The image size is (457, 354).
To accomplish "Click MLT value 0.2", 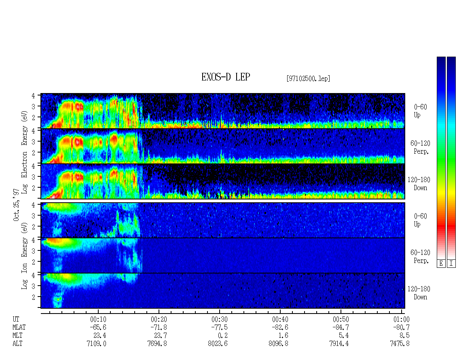I will point(223,336).
